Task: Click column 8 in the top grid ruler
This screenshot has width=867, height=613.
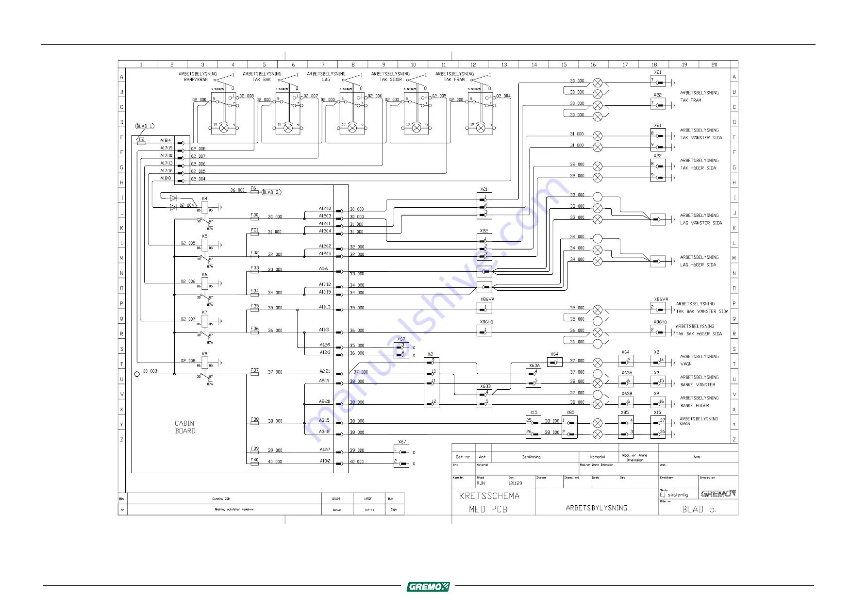Action: (x=353, y=64)
